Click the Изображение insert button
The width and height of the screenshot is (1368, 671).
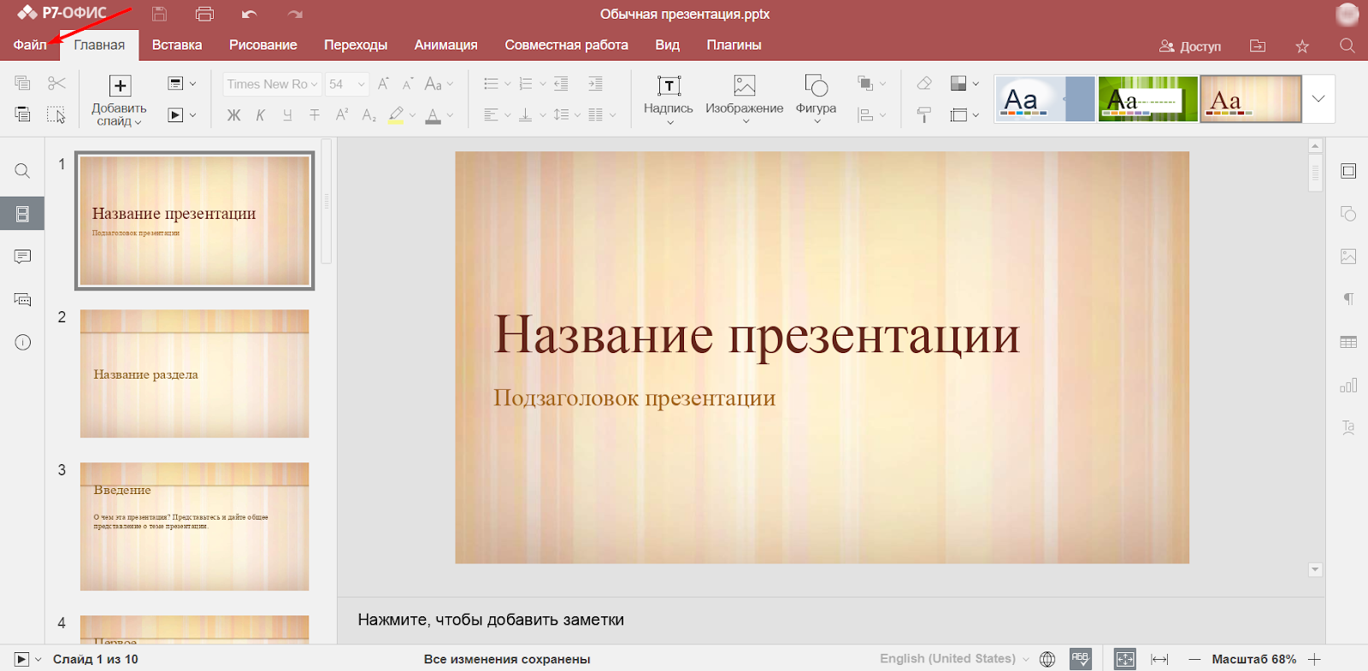tap(744, 100)
